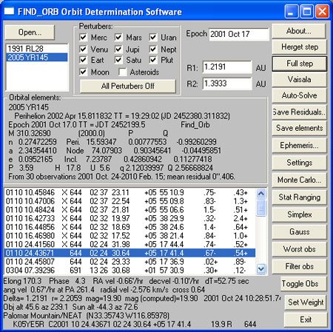This screenshot has height=332, width=333.
Task: Toggle the Mars perturber checkbox
Action: 118,37
